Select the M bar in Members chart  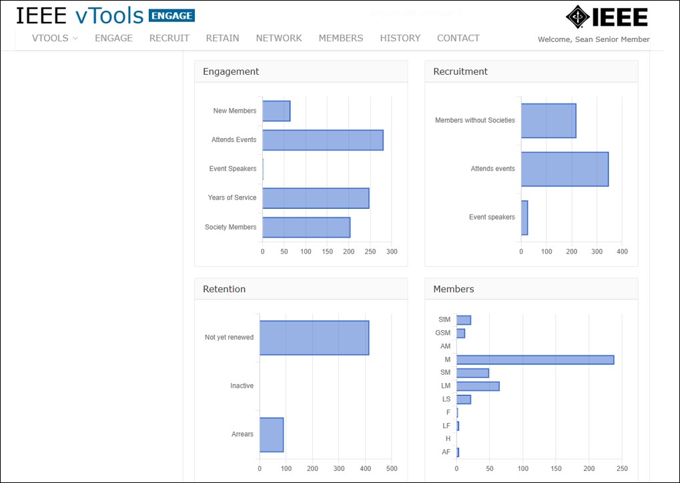(535, 360)
